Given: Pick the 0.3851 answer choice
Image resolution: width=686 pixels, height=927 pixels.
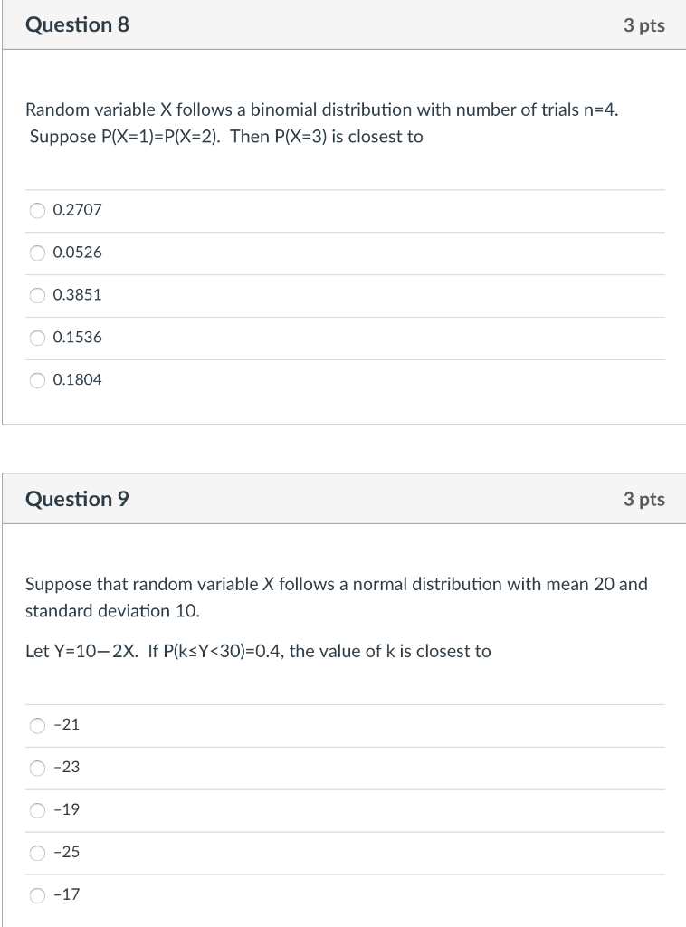Looking at the screenshot, I should tap(37, 296).
